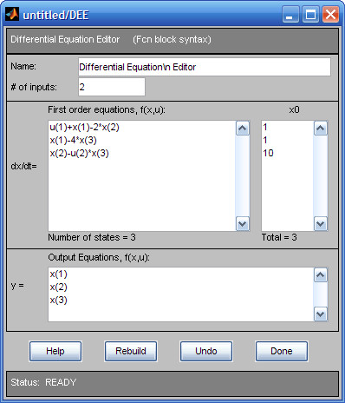The height and width of the screenshot is (403, 345).
Task: Maximize the untitled/DEE window
Action: coord(311,15)
